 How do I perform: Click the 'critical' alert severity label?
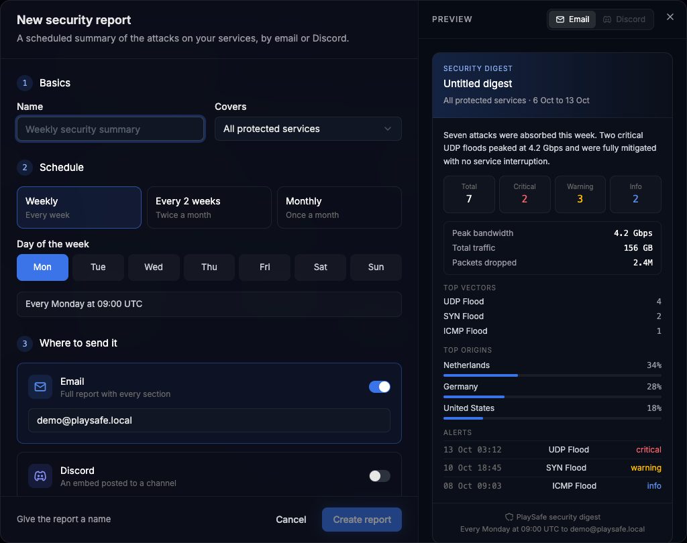649,450
